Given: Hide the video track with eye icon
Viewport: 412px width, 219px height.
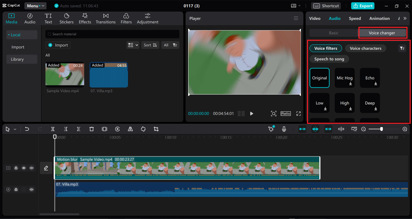Looking at the screenshot, I should [24, 168].
